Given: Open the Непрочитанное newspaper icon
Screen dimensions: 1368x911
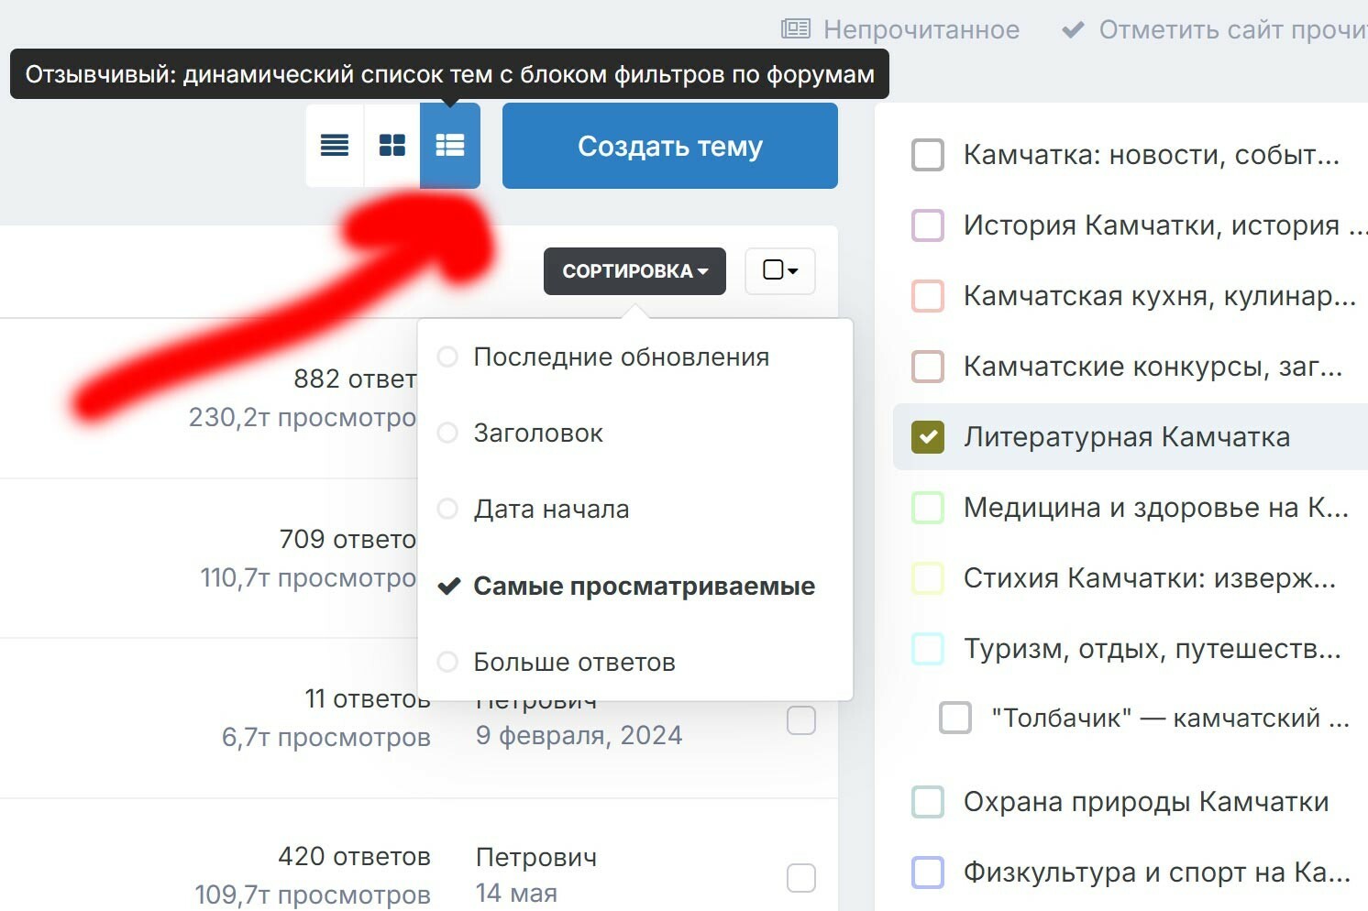Looking at the screenshot, I should pyautogui.click(x=795, y=29).
